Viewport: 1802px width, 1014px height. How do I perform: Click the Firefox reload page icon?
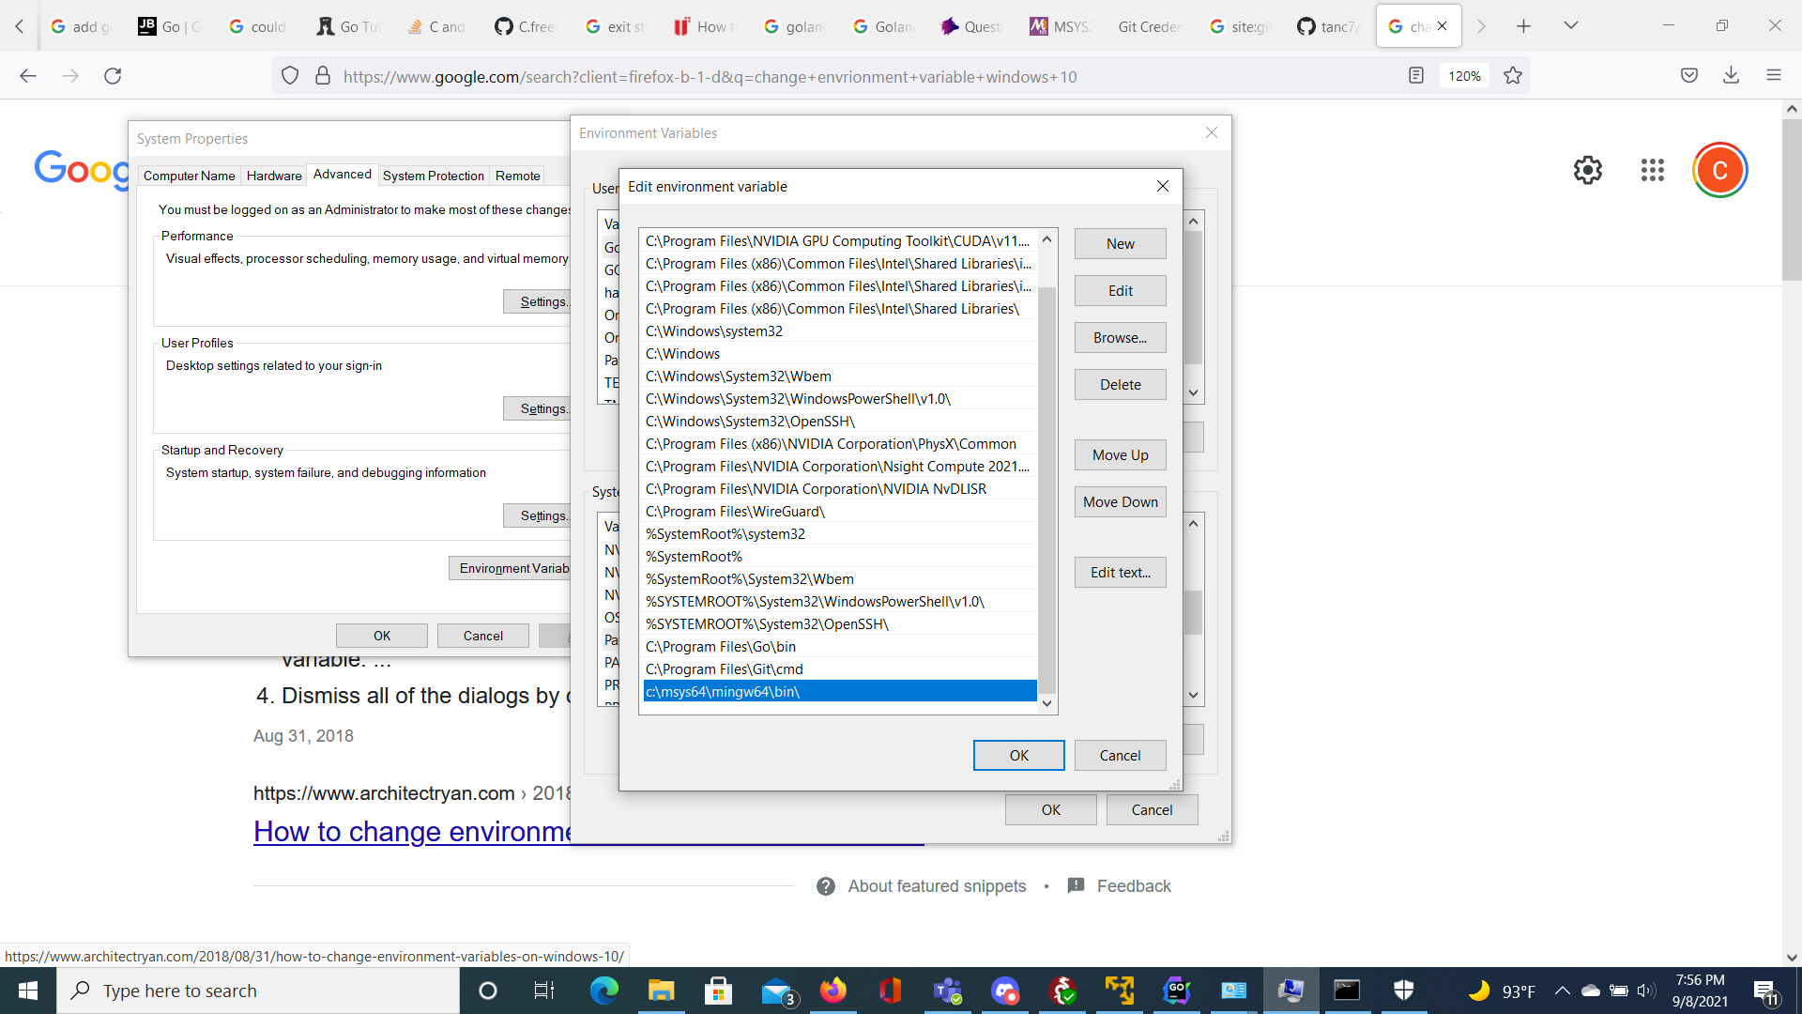[113, 76]
